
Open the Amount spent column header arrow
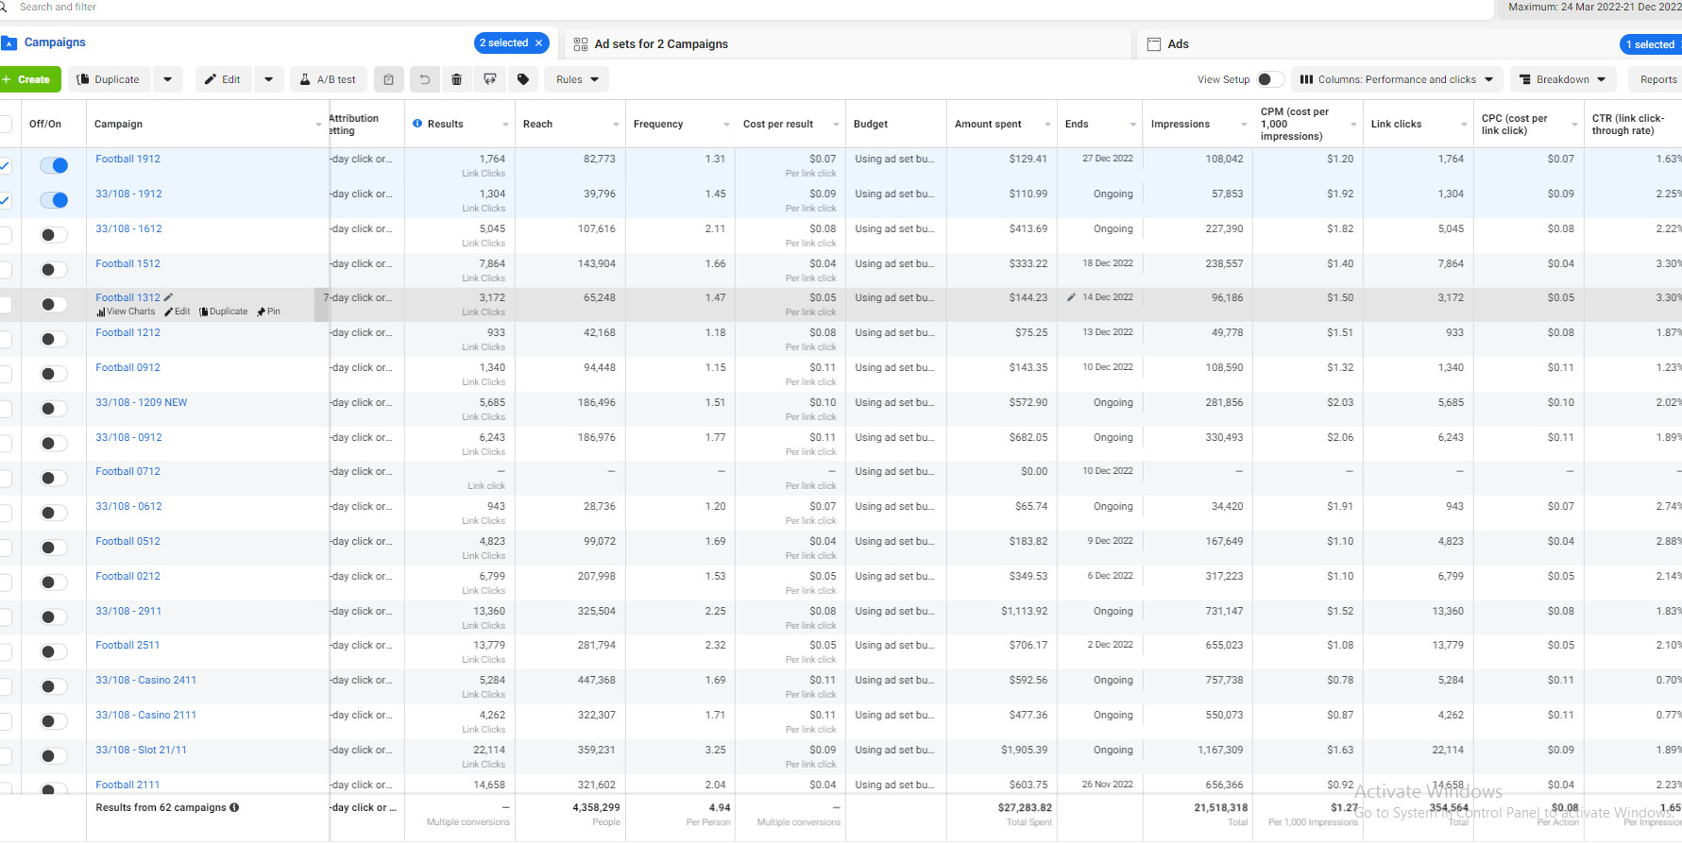point(1047,125)
